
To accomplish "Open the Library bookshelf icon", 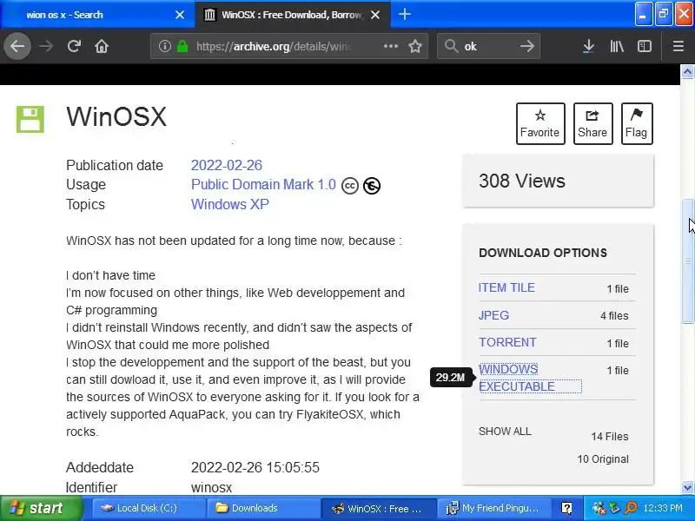I will point(617,46).
